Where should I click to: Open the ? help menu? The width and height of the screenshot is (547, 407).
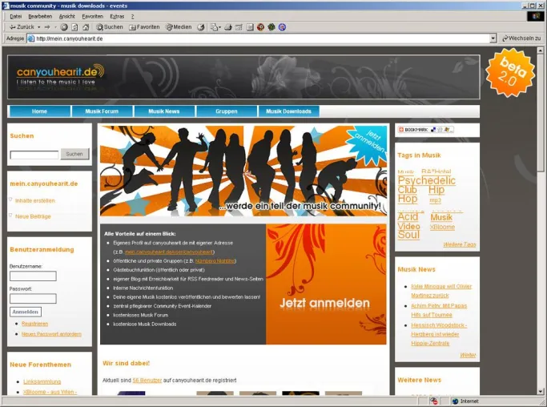point(133,16)
